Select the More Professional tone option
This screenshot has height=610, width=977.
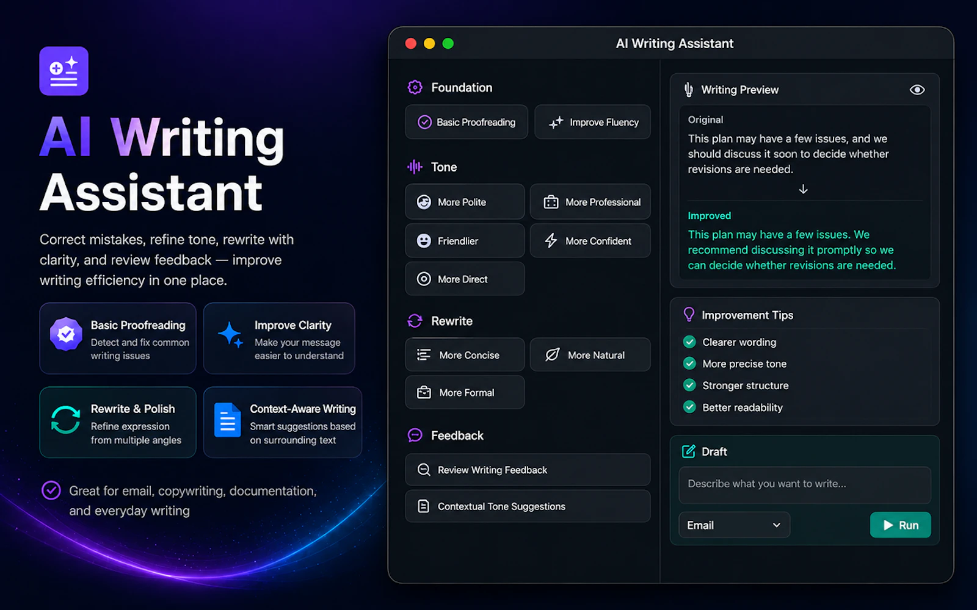click(x=590, y=202)
